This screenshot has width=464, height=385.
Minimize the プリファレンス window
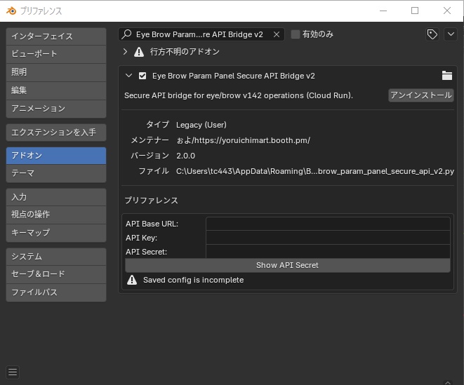[383, 11]
